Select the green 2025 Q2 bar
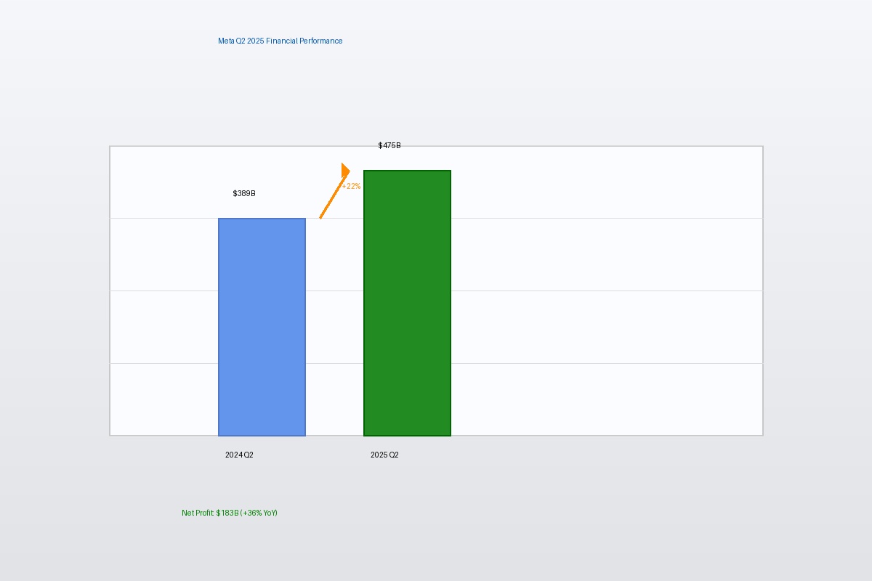 (407, 303)
